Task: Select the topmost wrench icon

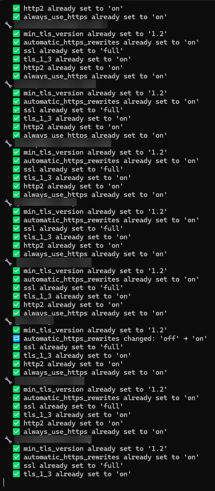Action: tap(9, 25)
